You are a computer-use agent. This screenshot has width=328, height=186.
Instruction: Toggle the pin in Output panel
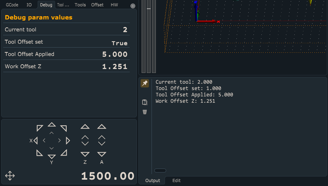145,83
